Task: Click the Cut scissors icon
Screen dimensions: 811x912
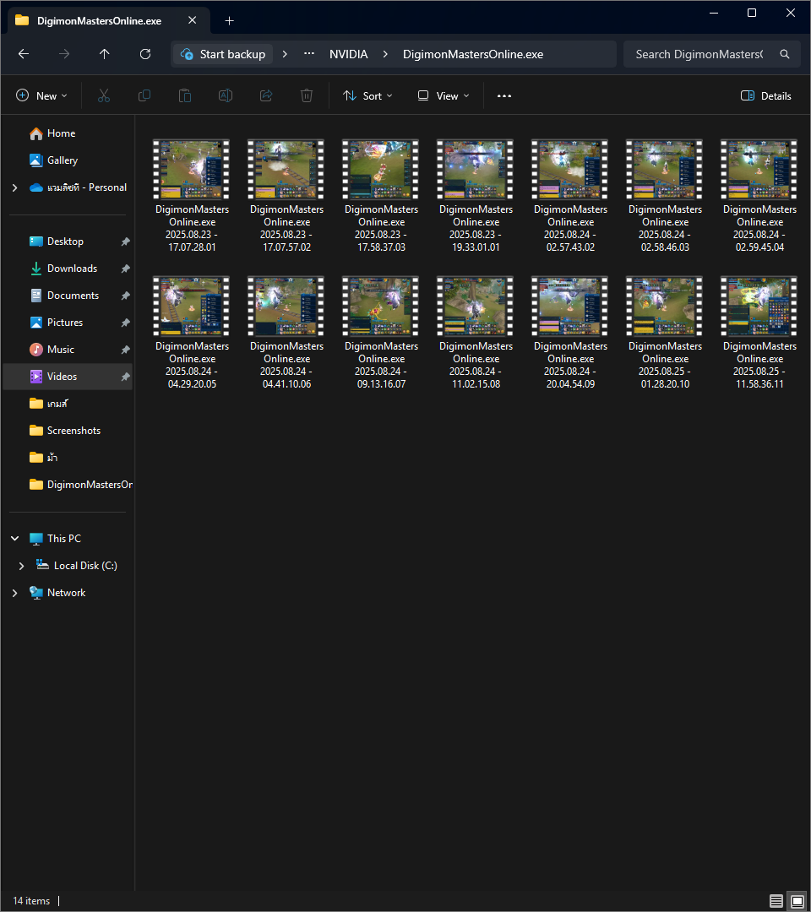Action: point(104,95)
